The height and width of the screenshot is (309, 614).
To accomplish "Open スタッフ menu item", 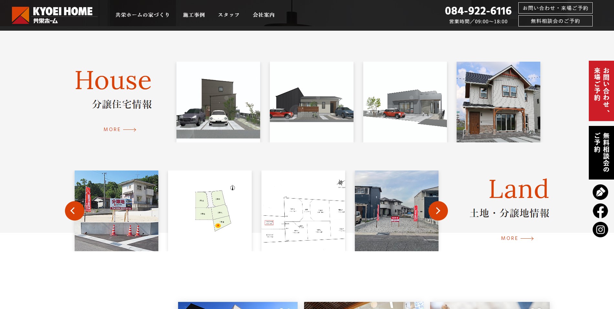I will 229,15.
